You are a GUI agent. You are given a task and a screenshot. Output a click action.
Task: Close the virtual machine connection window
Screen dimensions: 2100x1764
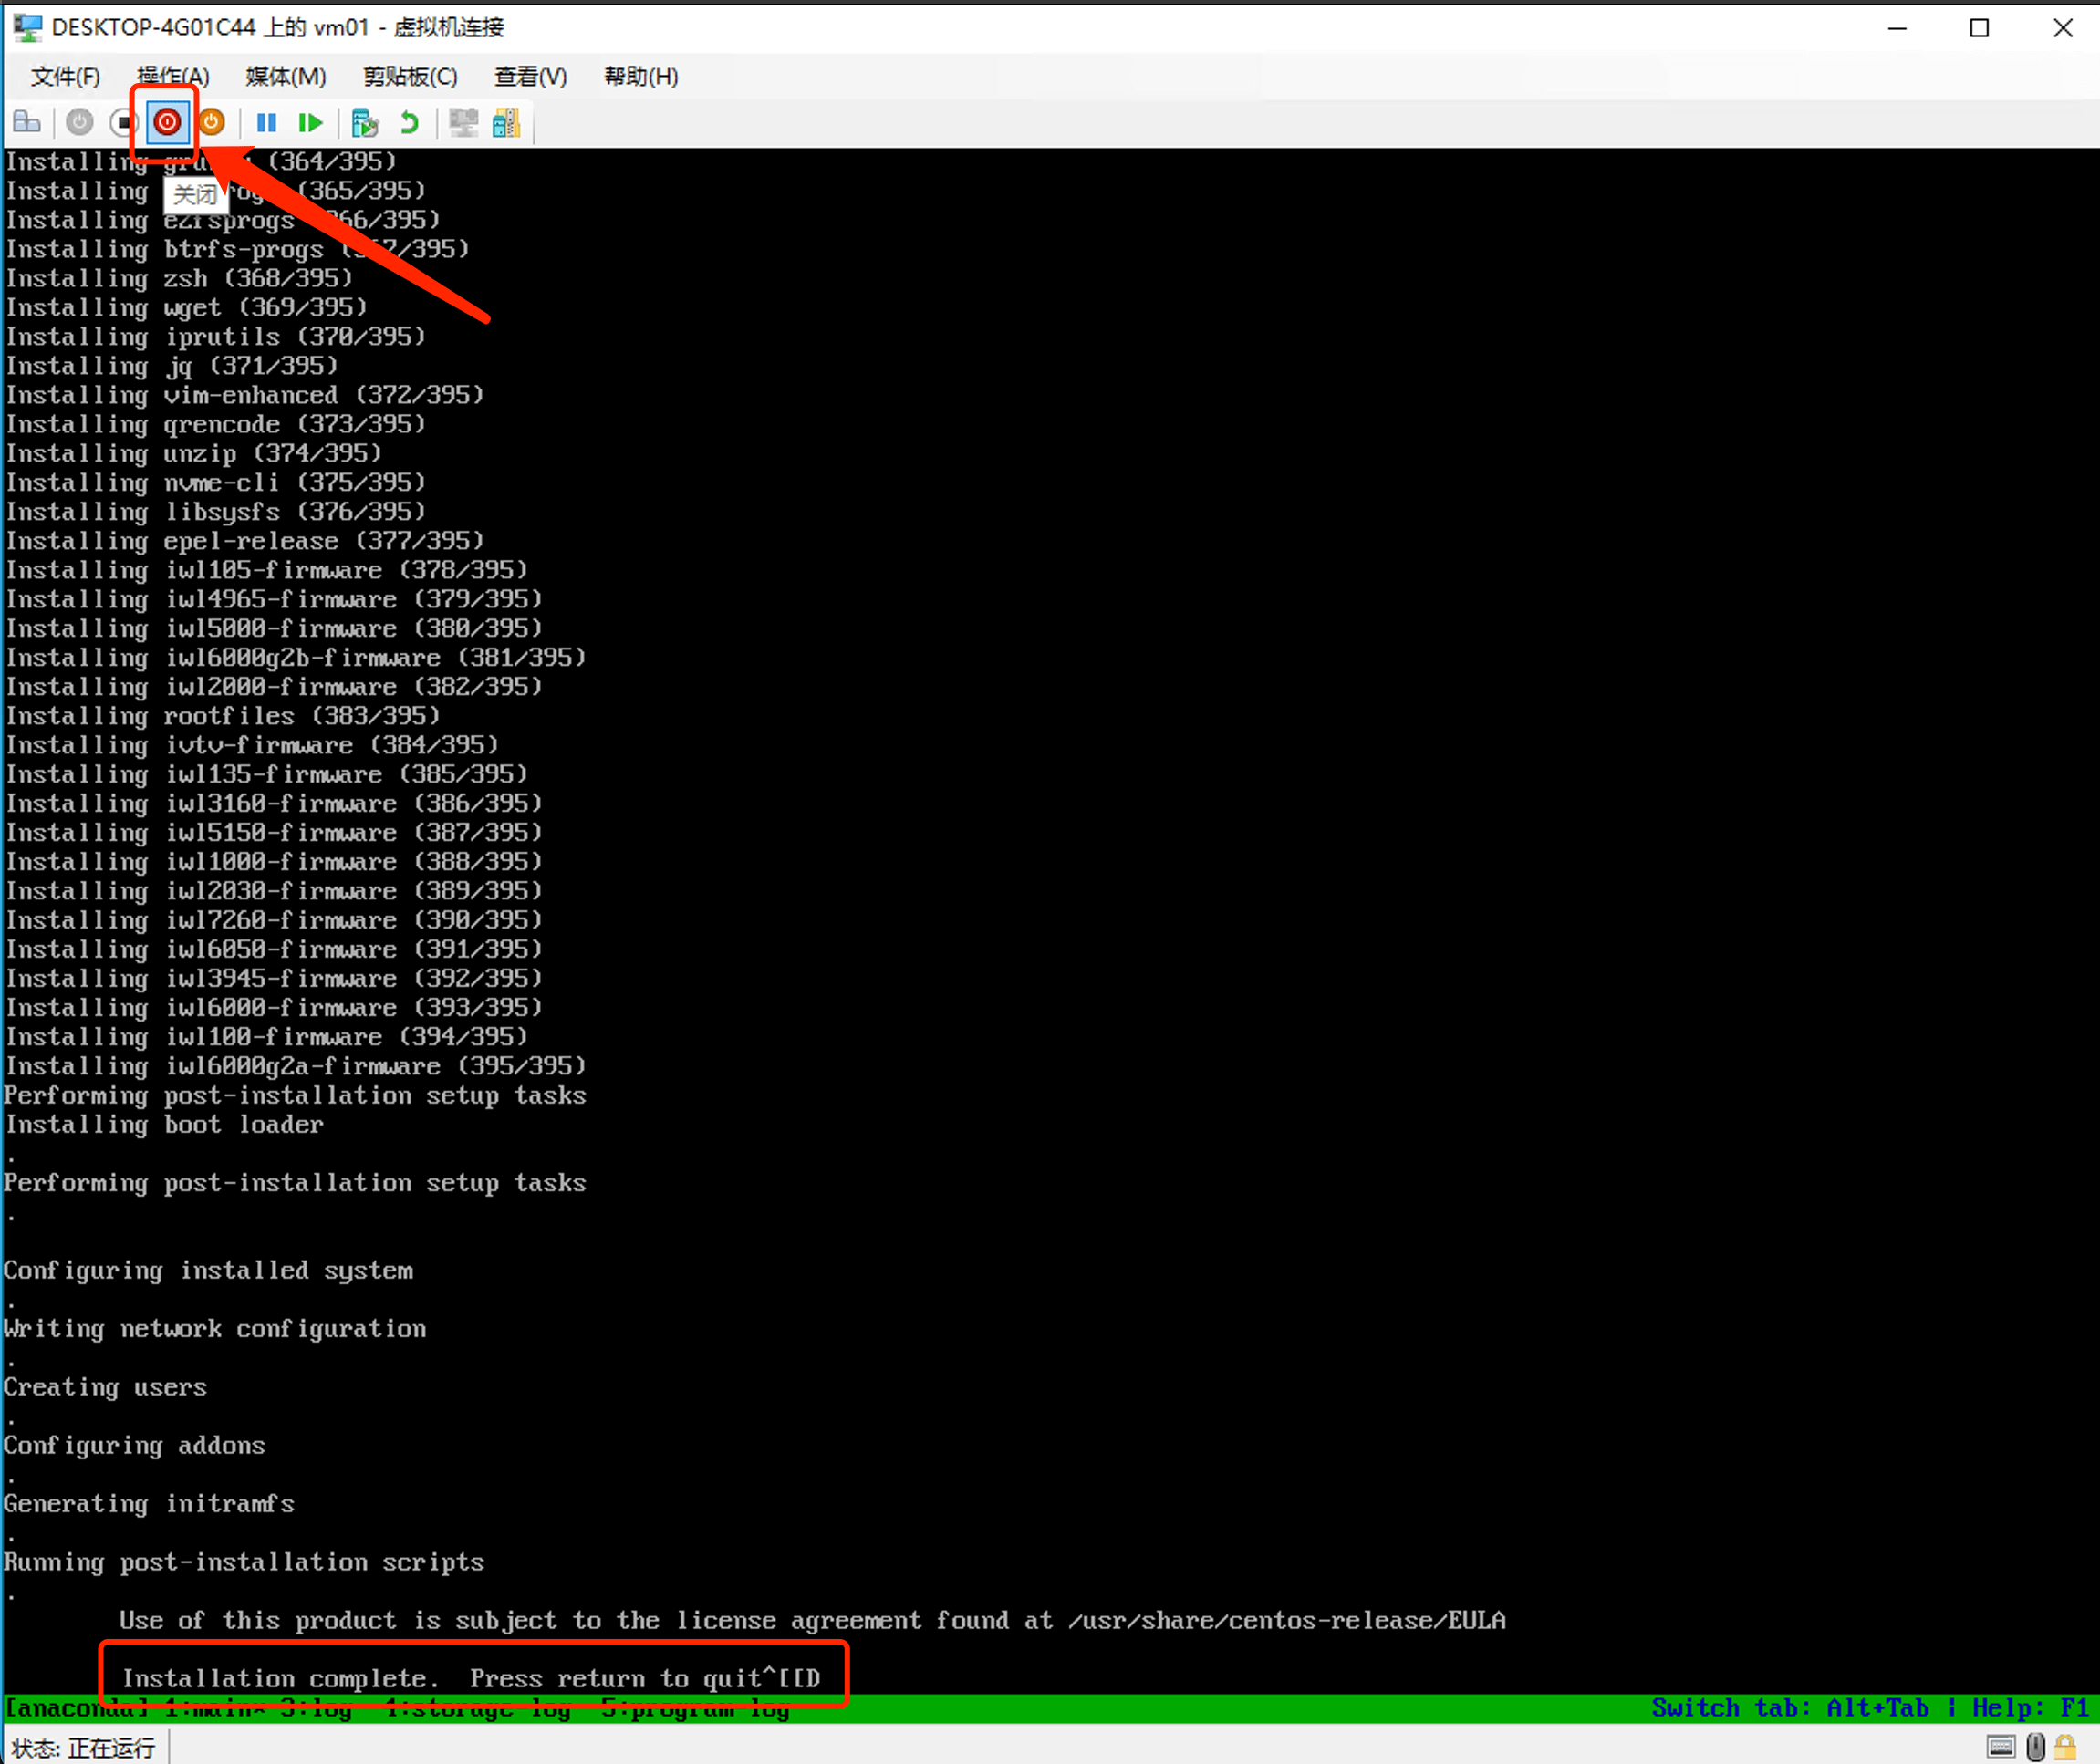[x=2062, y=28]
